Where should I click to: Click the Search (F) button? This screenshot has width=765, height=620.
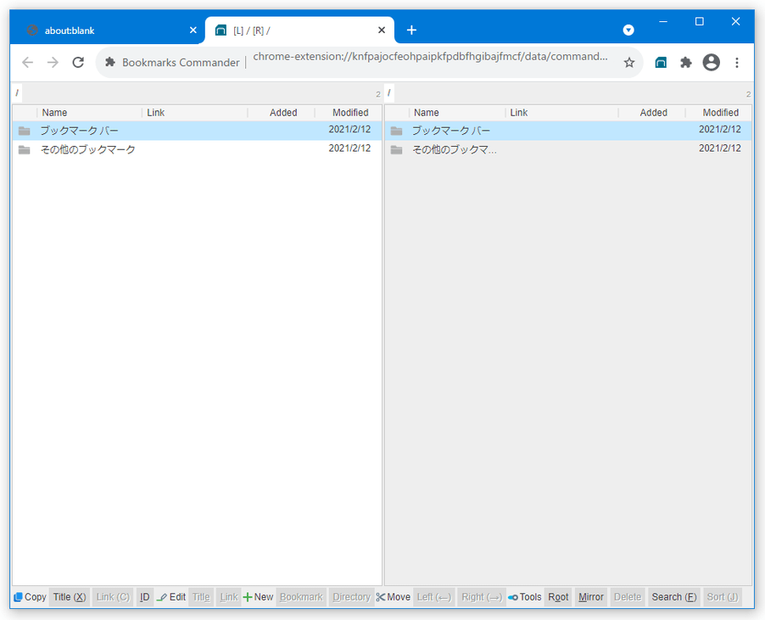[674, 597]
